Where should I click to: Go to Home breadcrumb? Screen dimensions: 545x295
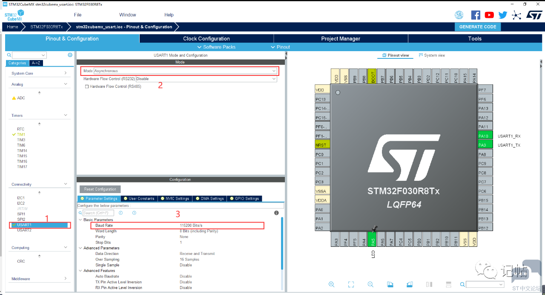click(12, 27)
